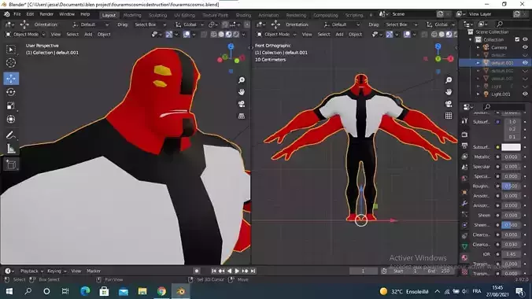Toggle visibility eye of Camera object
532x299 pixels.
pos(525,47)
